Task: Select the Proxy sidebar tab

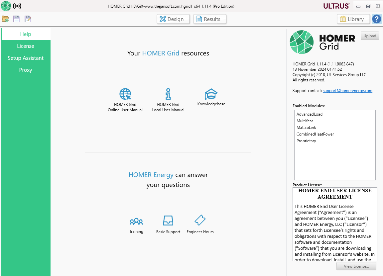Action: click(26, 70)
